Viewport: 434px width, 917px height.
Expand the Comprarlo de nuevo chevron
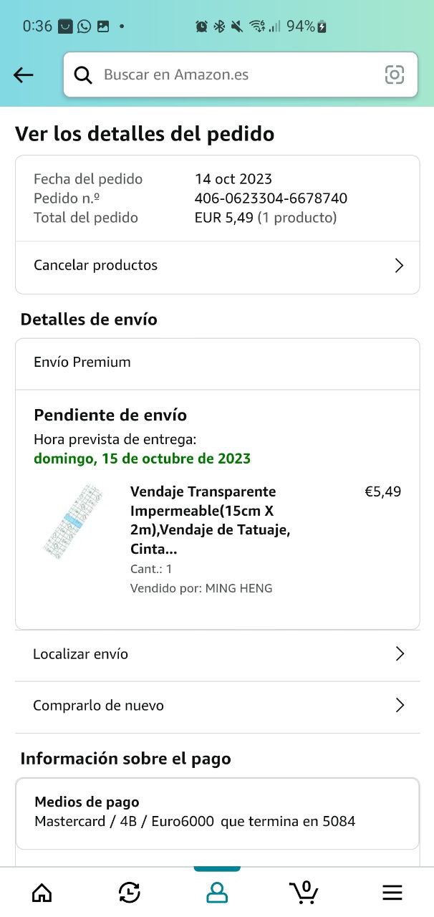(400, 706)
